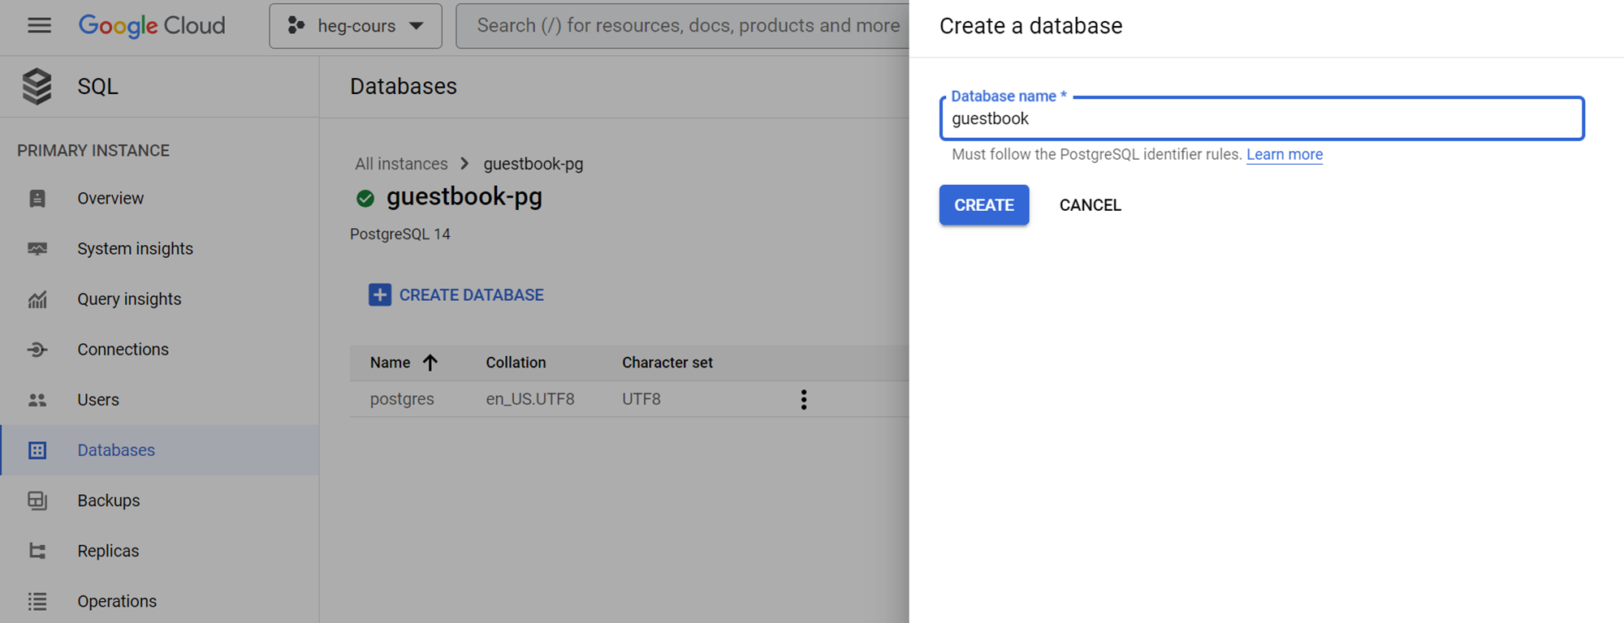Click the Connections sidebar icon
Screen dimensions: 1624x623
pyautogui.click(x=37, y=350)
